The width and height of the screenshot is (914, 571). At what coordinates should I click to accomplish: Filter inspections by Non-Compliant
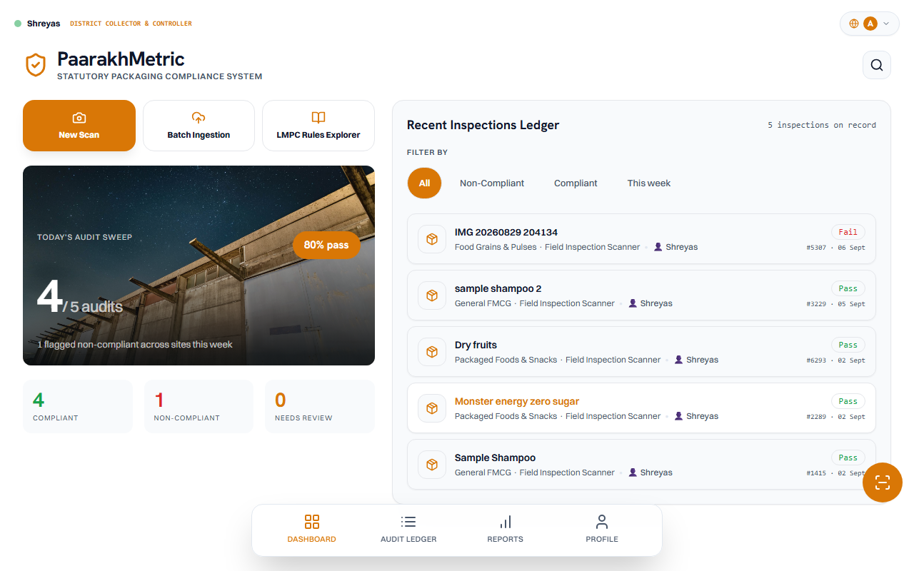tap(492, 183)
